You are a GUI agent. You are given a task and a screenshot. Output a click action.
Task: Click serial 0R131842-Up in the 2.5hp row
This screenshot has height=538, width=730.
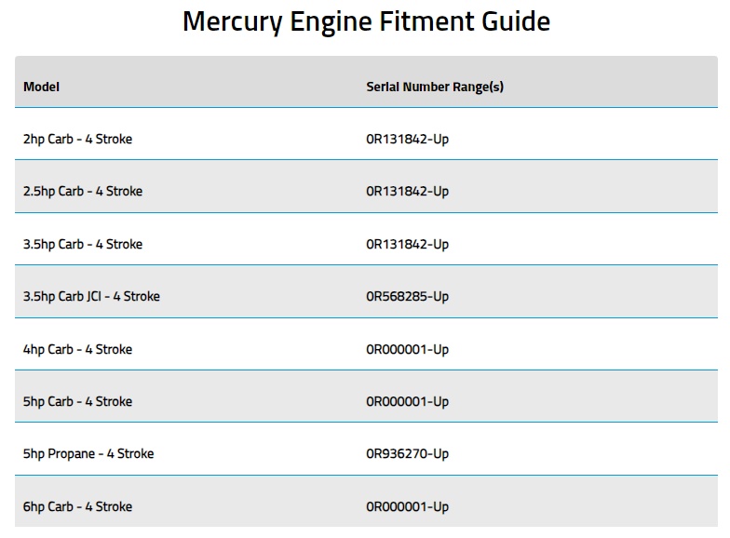pyautogui.click(x=408, y=191)
